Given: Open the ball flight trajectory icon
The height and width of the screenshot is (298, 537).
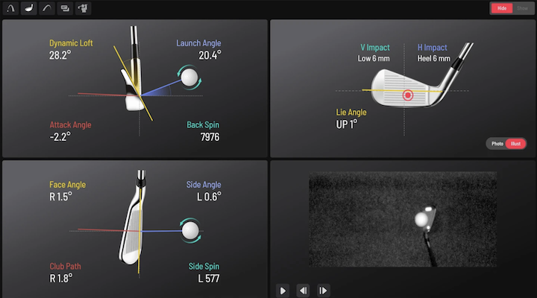Looking at the screenshot, I should 10,9.
